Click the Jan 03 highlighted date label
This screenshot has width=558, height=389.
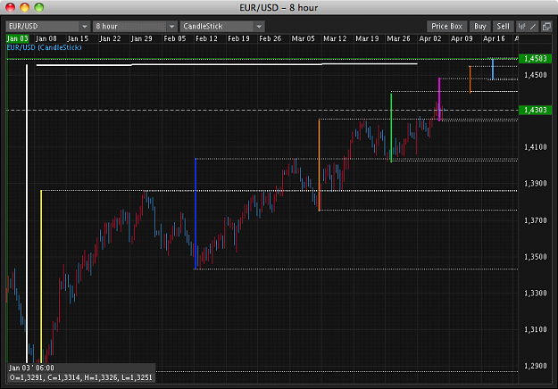[18, 38]
